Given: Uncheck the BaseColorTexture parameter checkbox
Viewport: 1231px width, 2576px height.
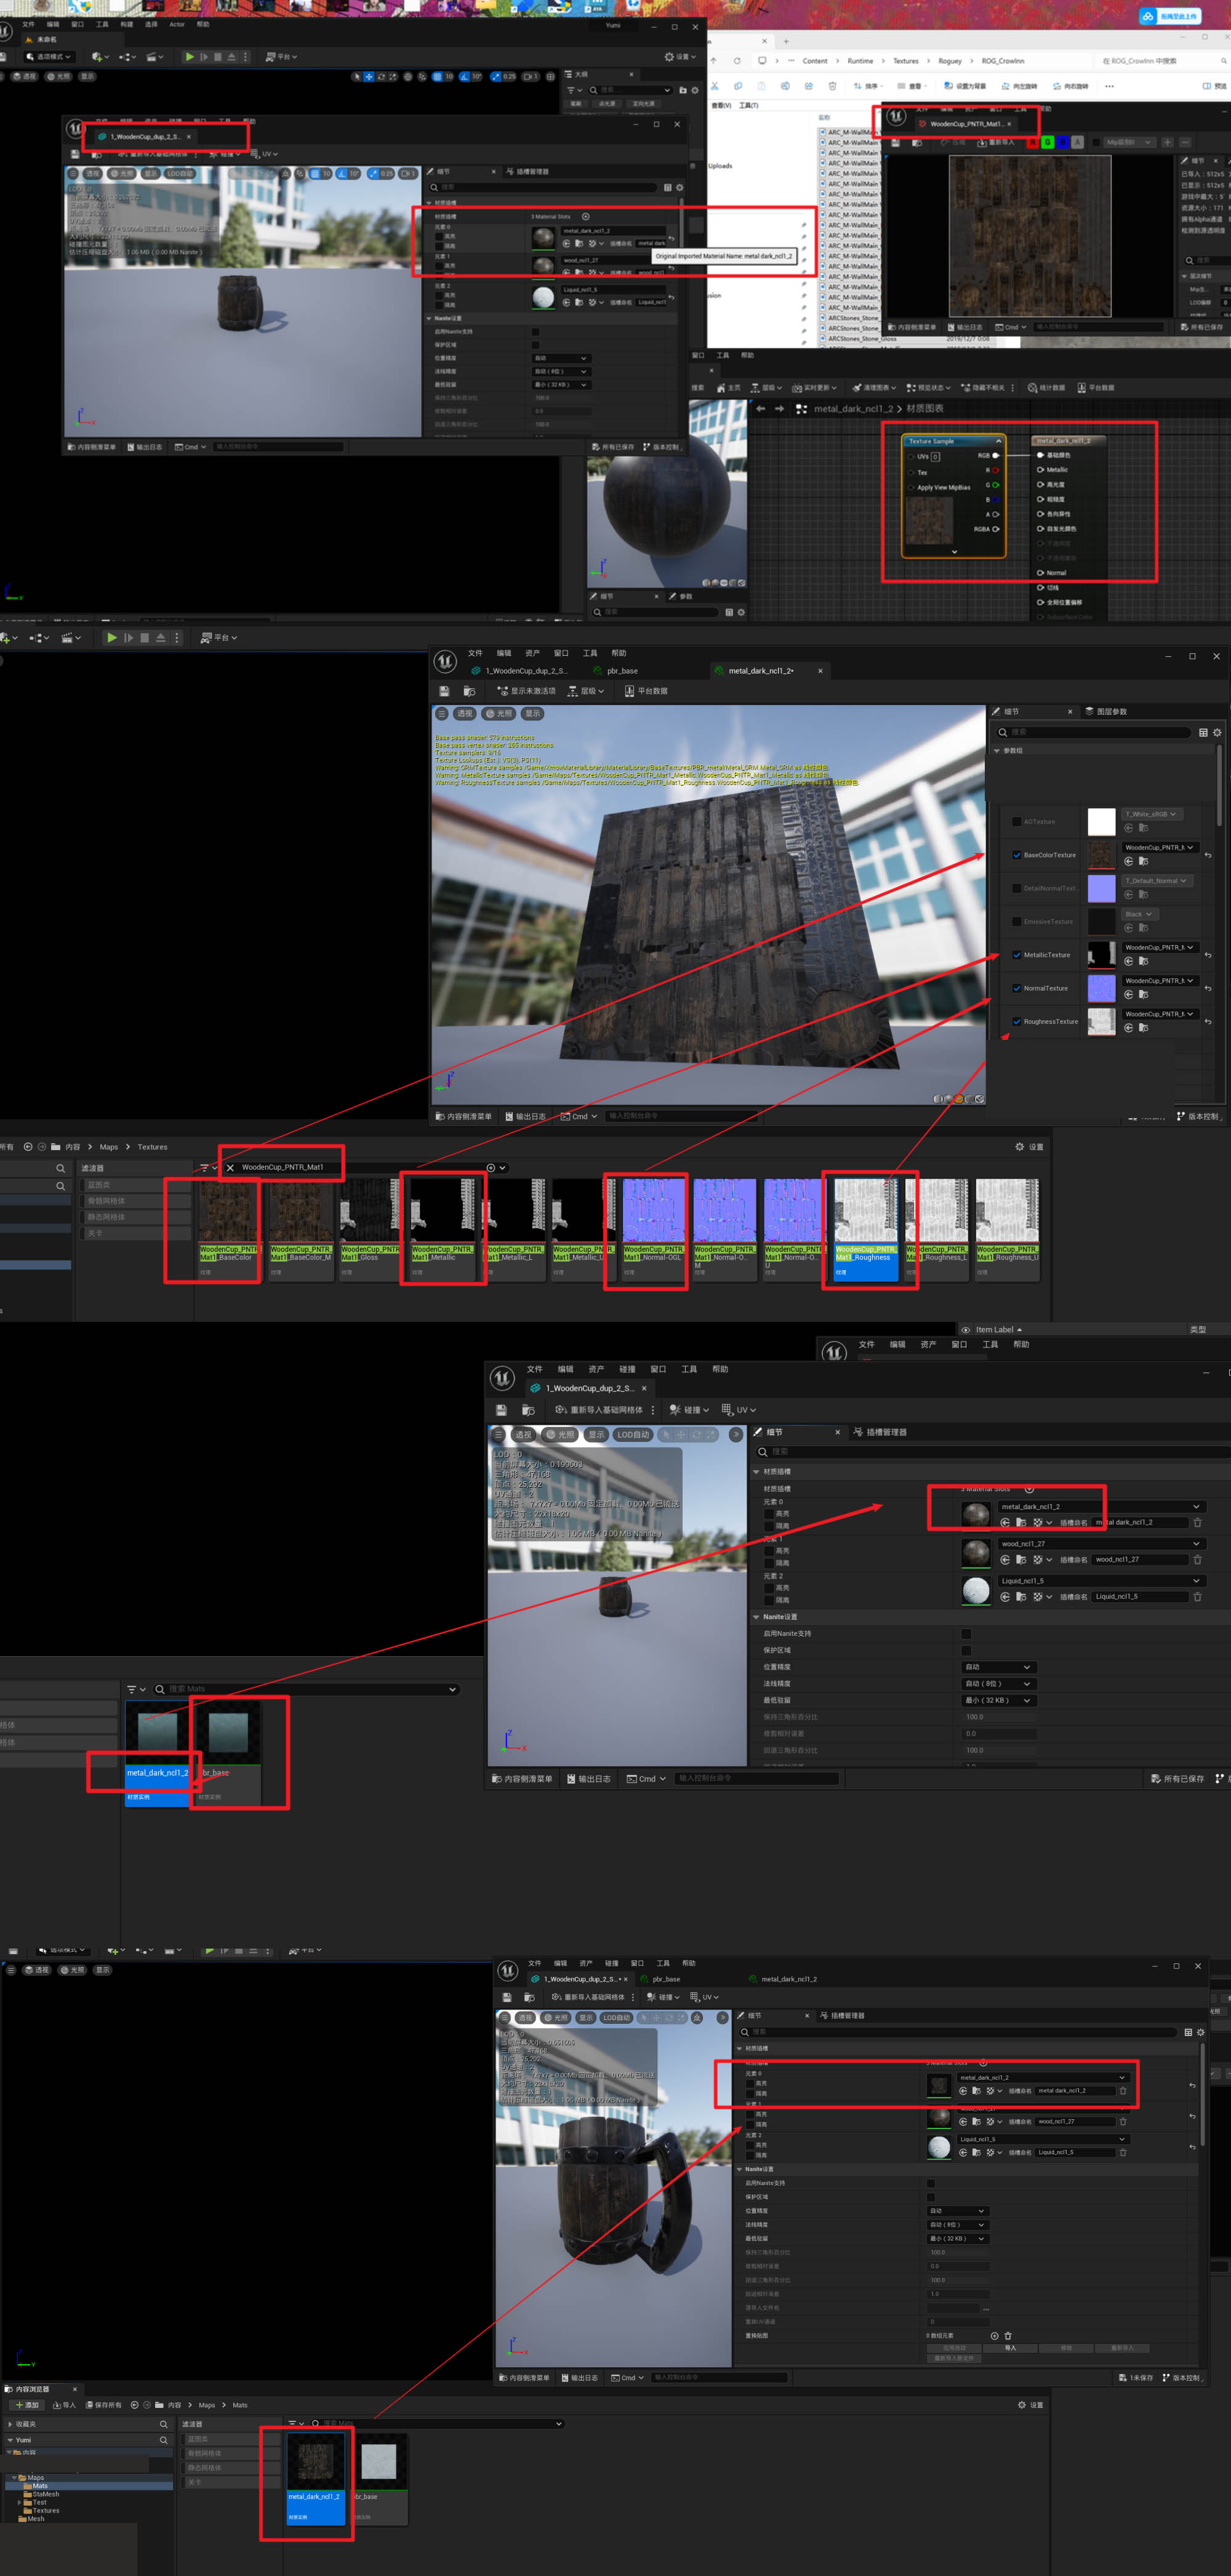Looking at the screenshot, I should coord(1016,855).
